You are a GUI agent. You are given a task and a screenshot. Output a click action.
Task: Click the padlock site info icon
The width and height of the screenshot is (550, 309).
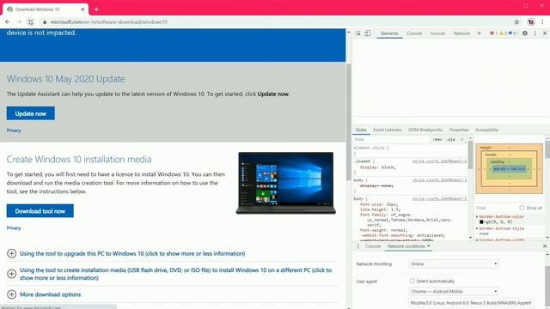click(x=45, y=21)
